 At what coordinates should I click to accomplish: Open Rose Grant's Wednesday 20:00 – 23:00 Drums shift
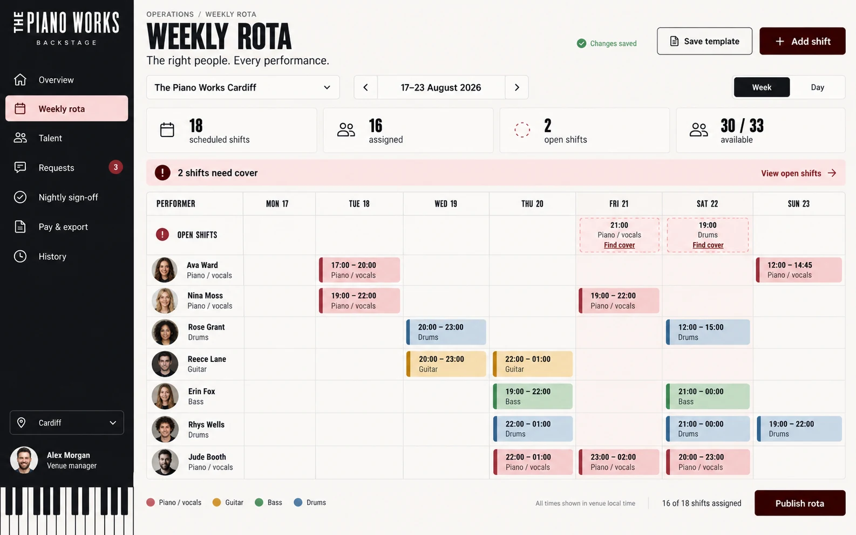(x=446, y=332)
